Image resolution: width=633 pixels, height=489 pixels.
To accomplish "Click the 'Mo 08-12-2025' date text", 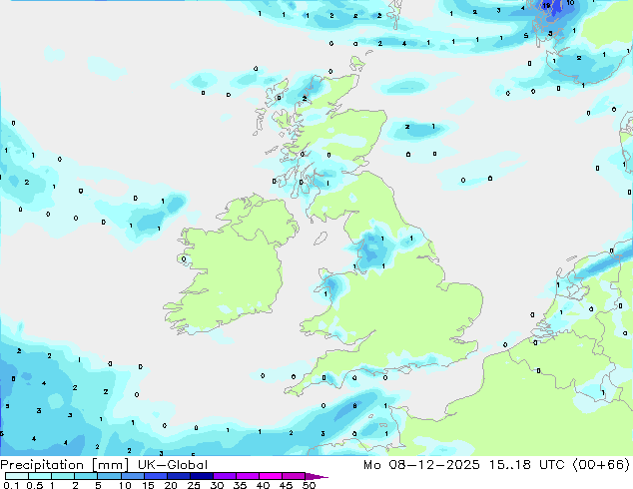I will point(421,465).
